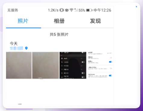
Task: Tap the 55% battery percentage
Action: pyautogui.click(x=82, y=10)
